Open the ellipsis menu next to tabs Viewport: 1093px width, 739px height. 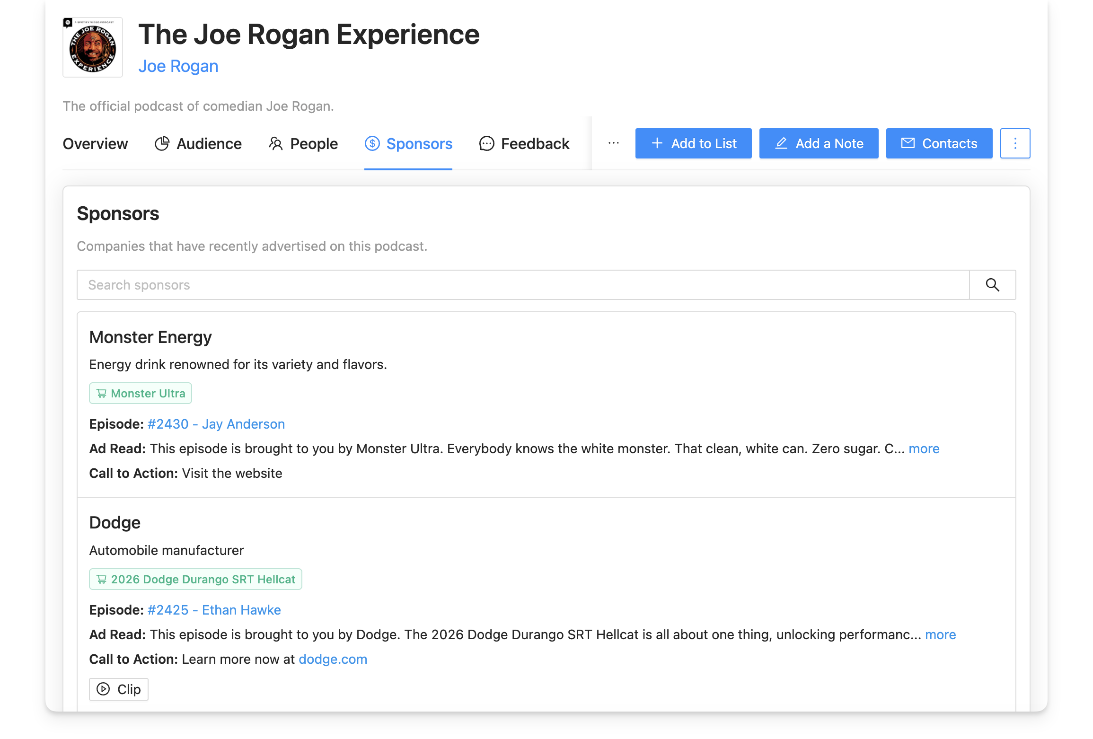point(613,143)
